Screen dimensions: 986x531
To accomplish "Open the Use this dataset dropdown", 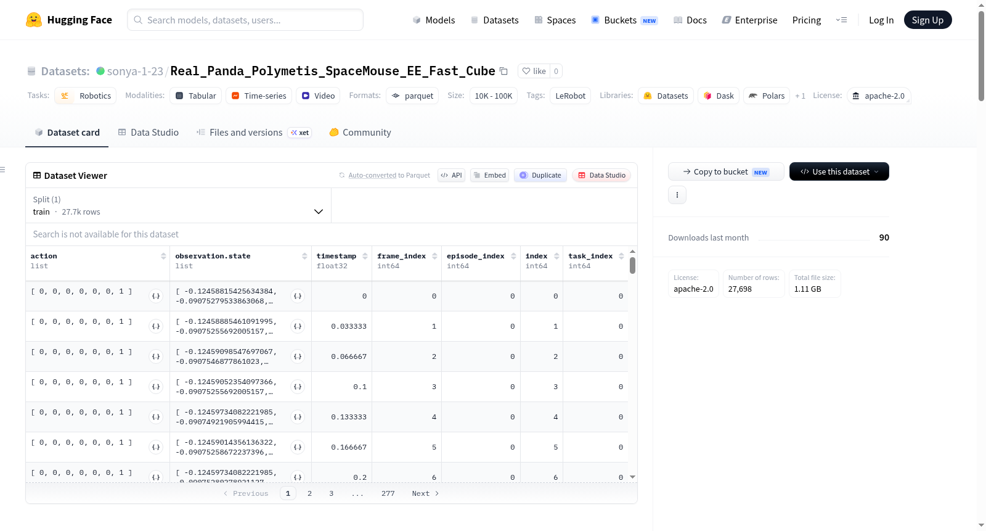I will [839, 171].
